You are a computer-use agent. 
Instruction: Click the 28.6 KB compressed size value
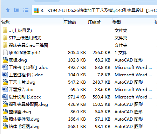coord(103,90)
